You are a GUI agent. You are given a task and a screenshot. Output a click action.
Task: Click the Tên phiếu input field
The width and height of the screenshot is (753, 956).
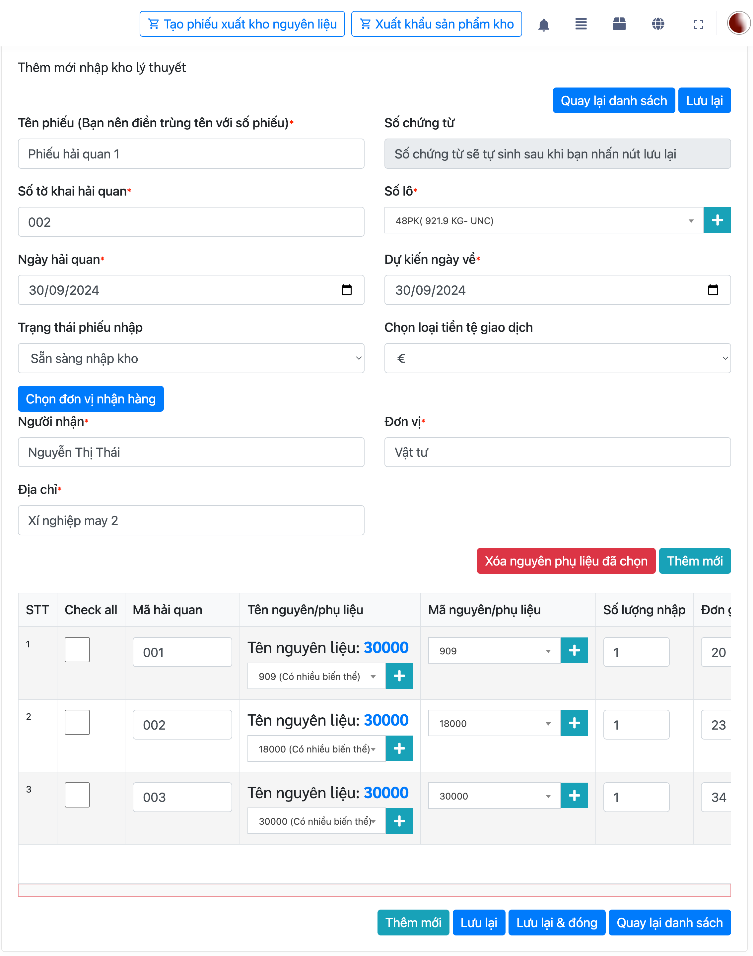click(x=191, y=154)
